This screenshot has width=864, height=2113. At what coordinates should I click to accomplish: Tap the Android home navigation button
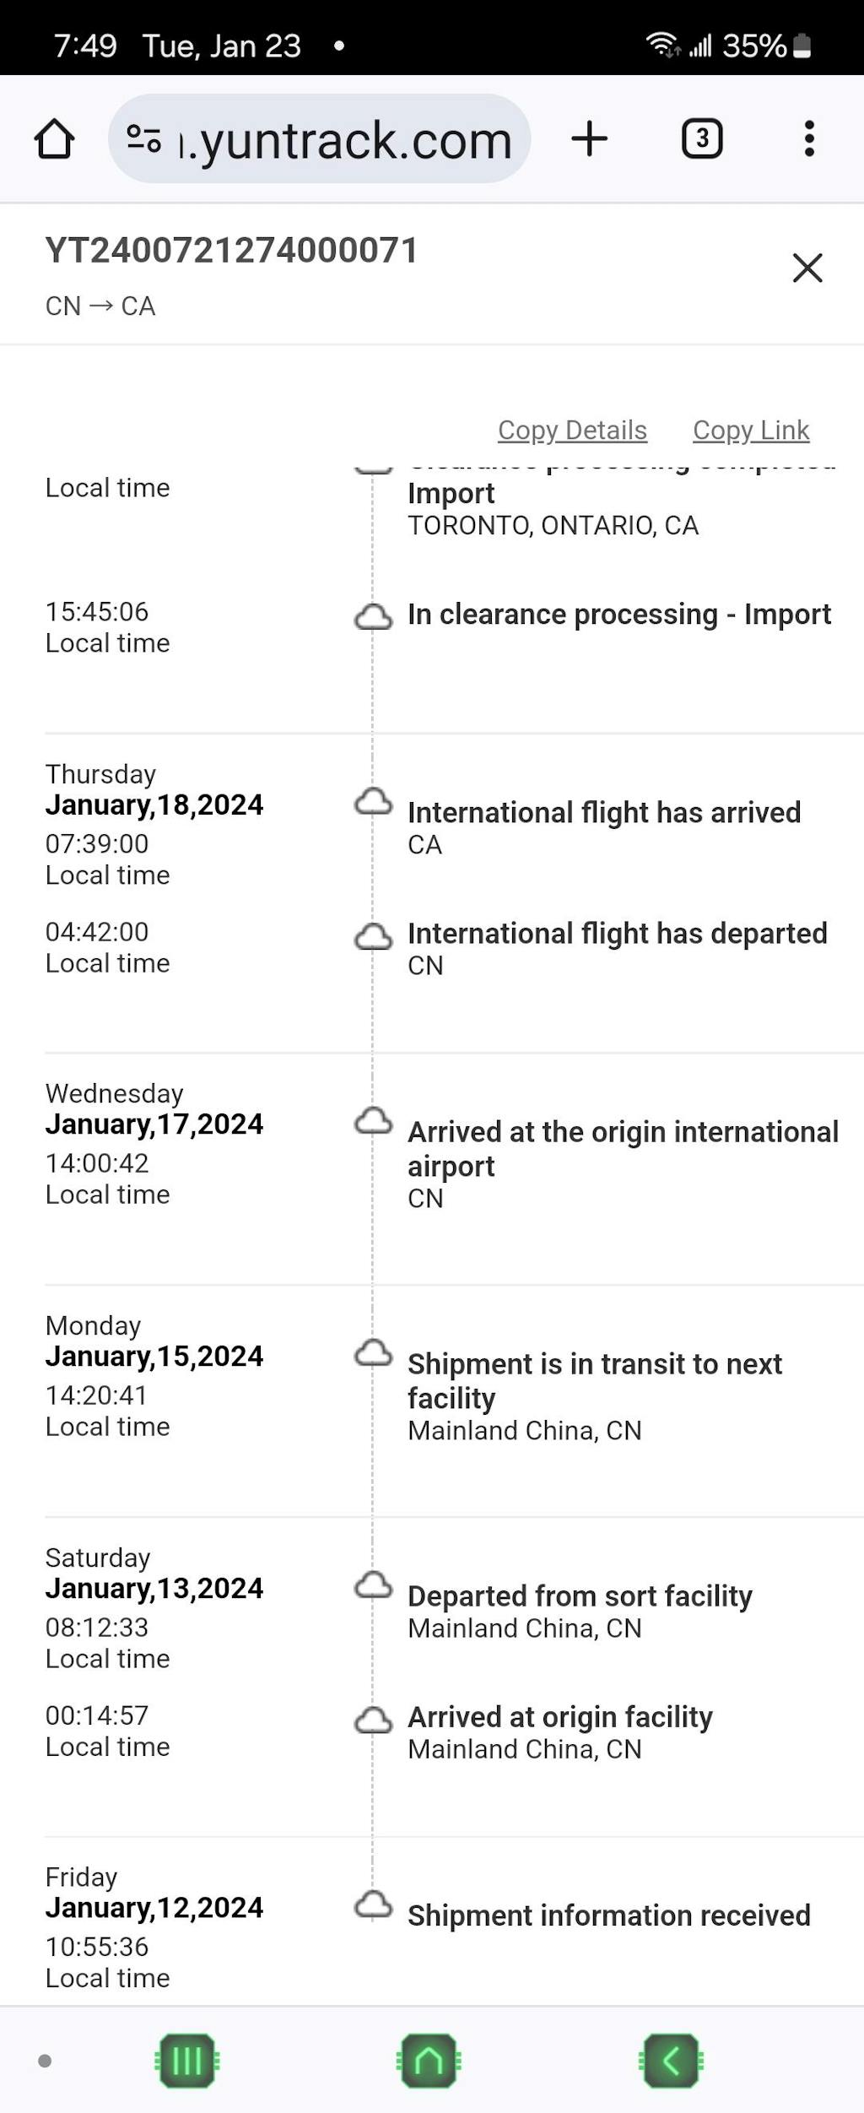click(x=429, y=2061)
